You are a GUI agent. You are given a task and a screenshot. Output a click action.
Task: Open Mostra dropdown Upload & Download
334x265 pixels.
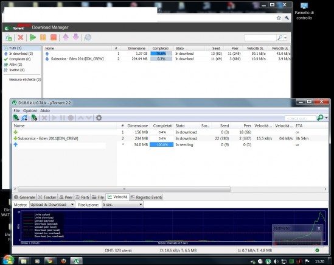pyautogui.click(x=52, y=205)
